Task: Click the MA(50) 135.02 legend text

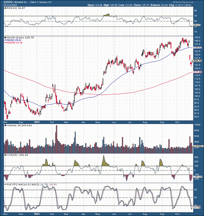Action: pos(14,40)
